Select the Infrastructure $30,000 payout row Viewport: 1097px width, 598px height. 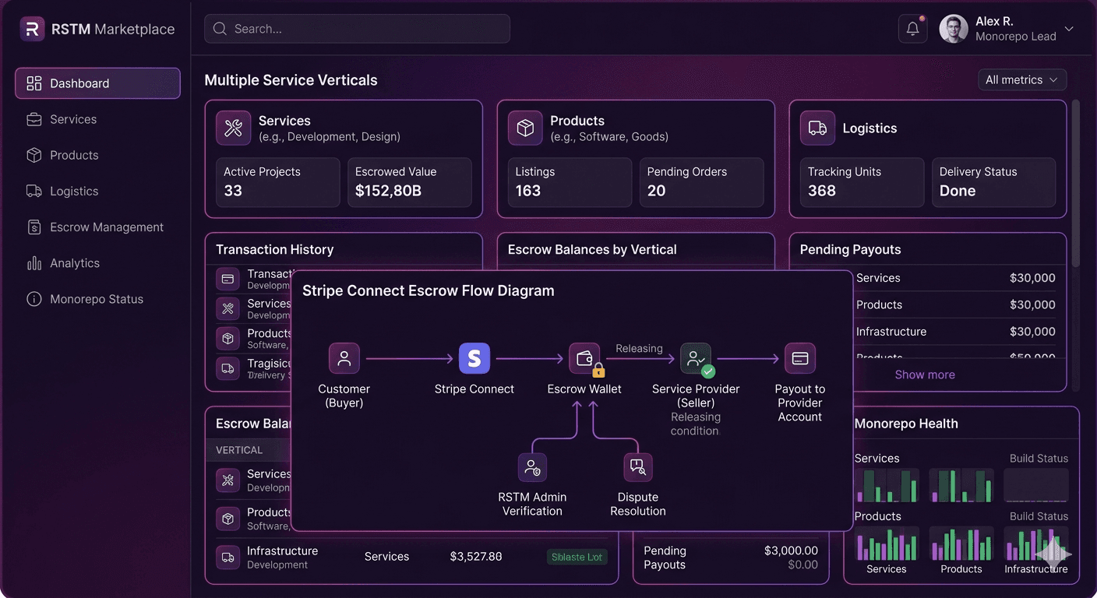955,332
